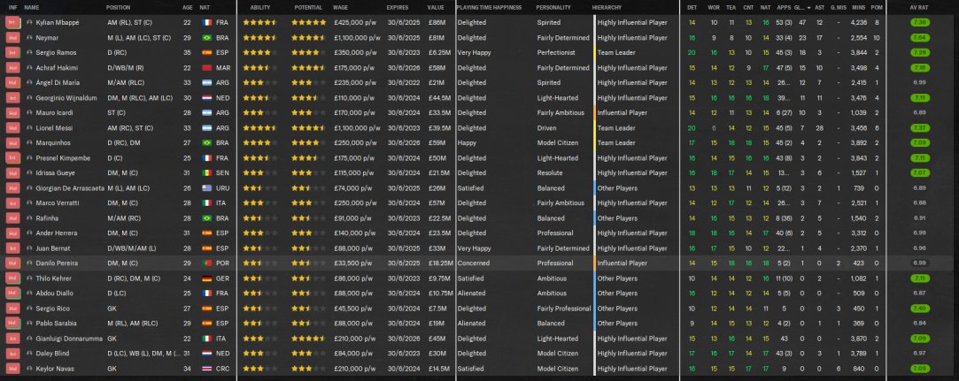Viewport: 959px width, 381px height.
Task: Click the Uruguay flag next to URU
Action: click(x=206, y=188)
